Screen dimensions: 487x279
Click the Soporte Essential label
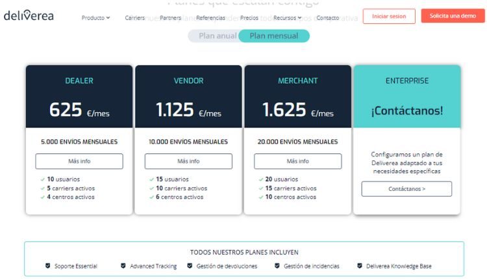point(76,266)
